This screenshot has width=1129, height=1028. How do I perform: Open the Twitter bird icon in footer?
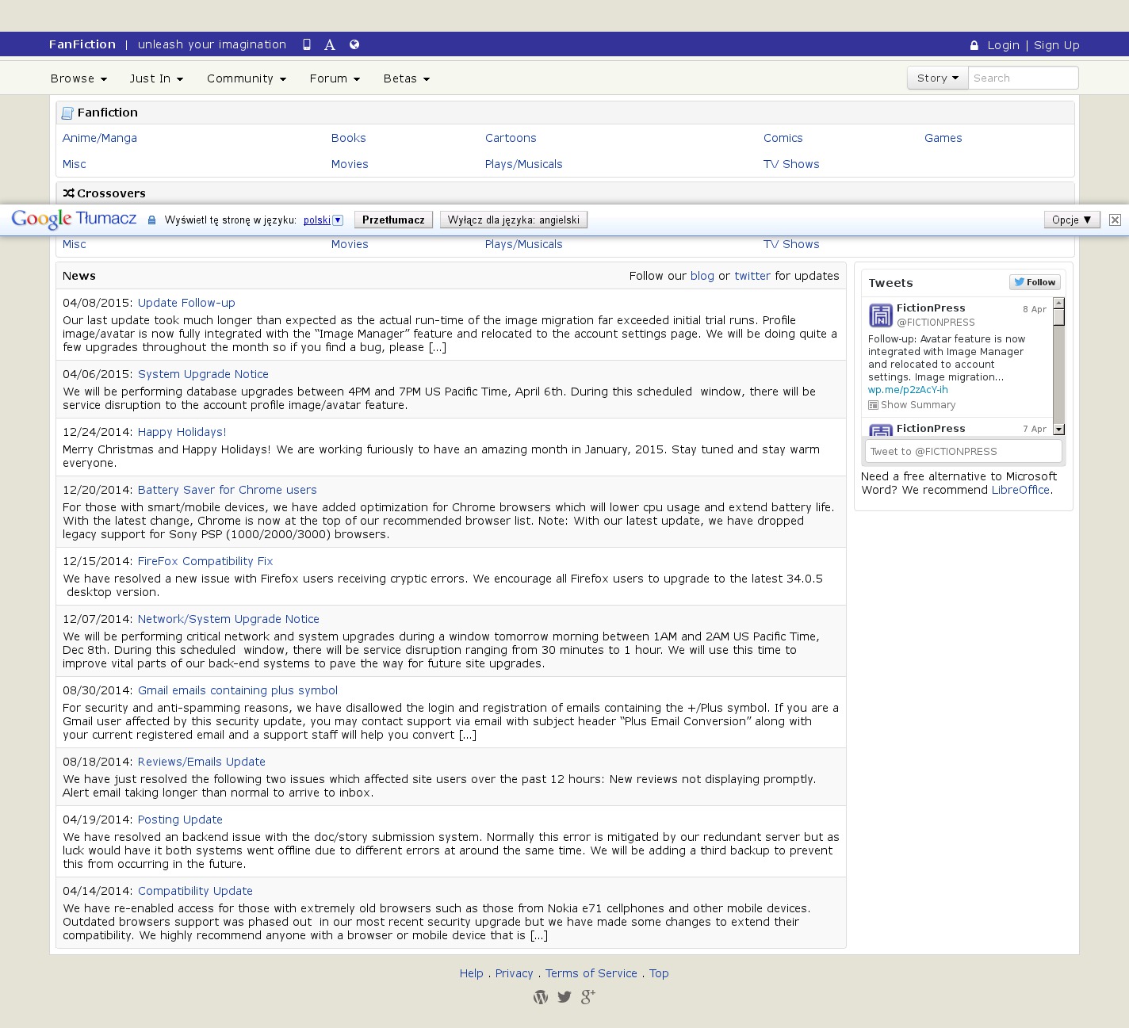tap(564, 997)
